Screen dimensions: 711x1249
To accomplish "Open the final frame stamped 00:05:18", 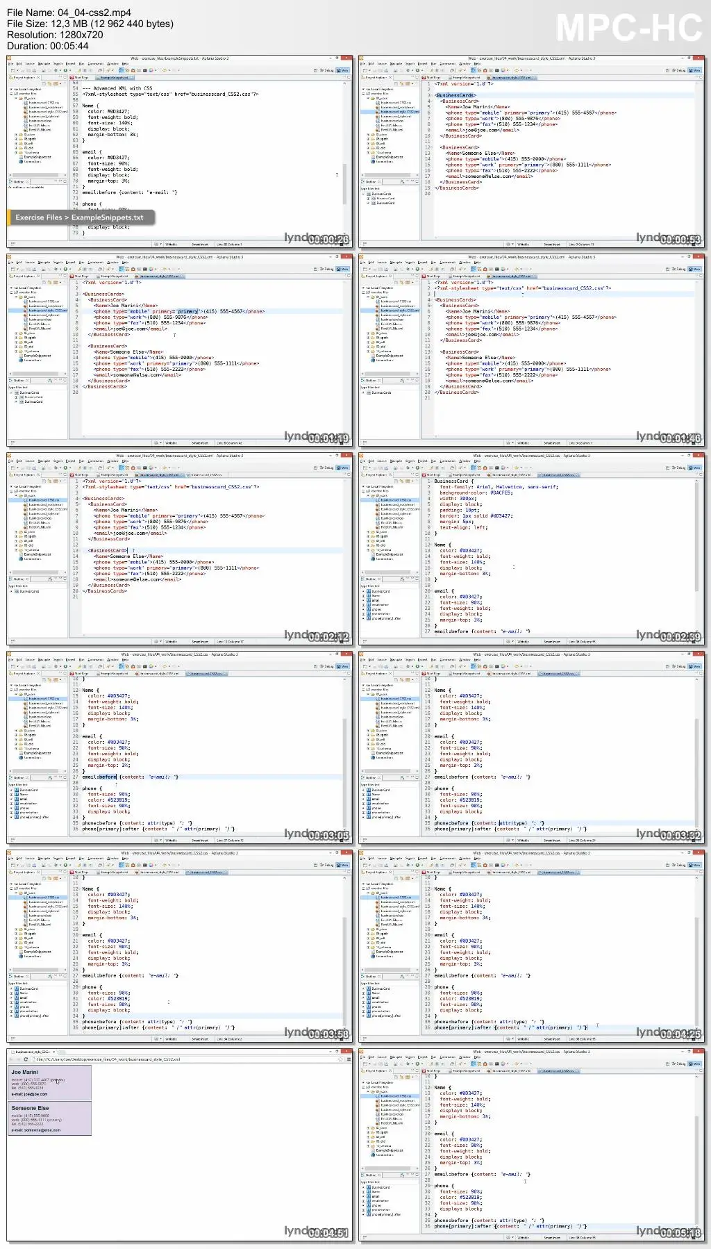I will coord(532,1145).
